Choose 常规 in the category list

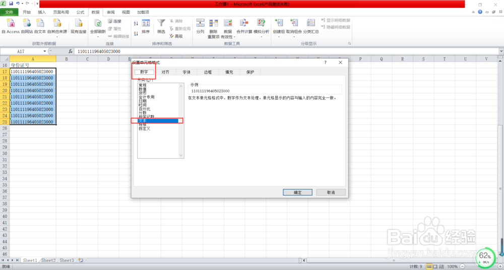click(143, 85)
